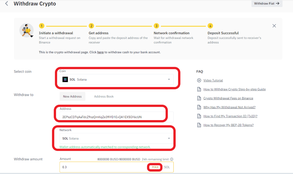Click document icon beside Find My Transaction ID

(199, 116)
